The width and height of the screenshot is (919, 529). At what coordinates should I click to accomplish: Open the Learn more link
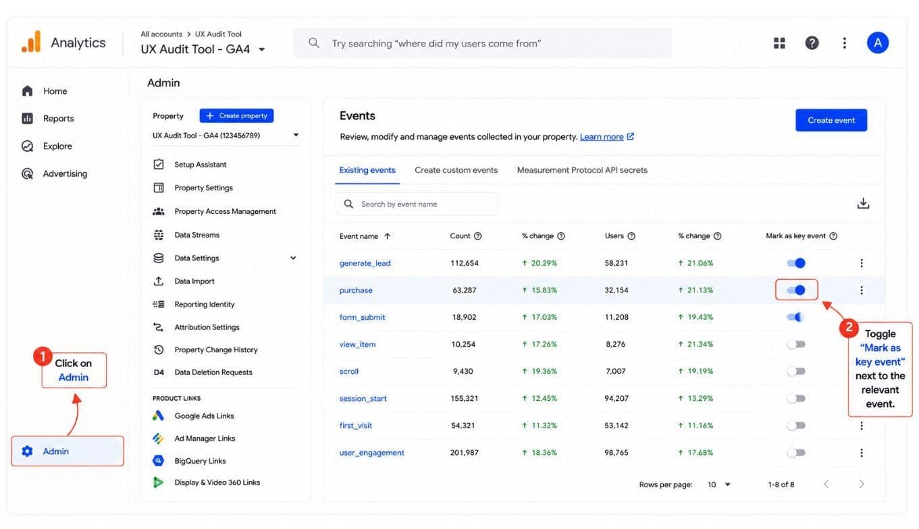click(x=607, y=137)
